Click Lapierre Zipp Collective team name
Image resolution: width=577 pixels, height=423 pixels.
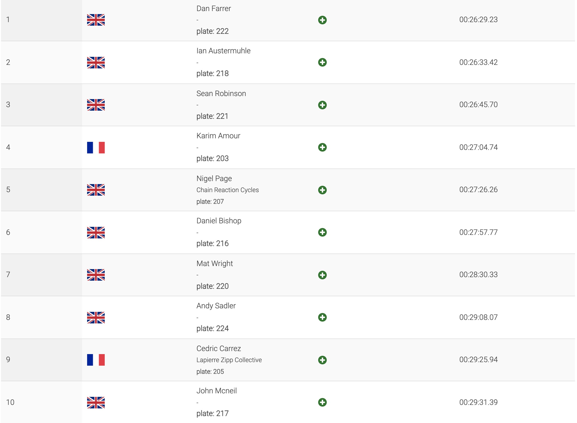tap(229, 360)
